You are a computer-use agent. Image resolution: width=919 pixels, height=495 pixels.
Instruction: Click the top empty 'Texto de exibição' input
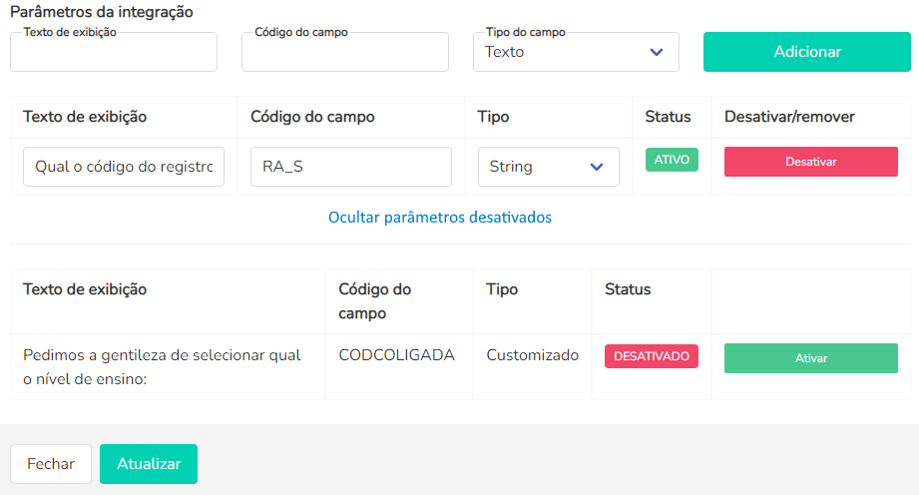pyautogui.click(x=114, y=53)
